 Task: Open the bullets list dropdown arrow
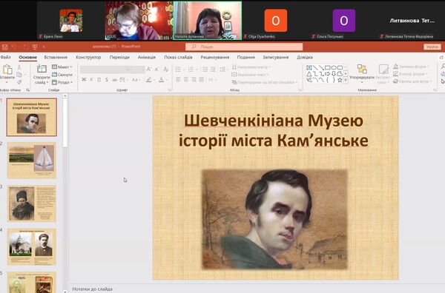[x=184, y=70]
